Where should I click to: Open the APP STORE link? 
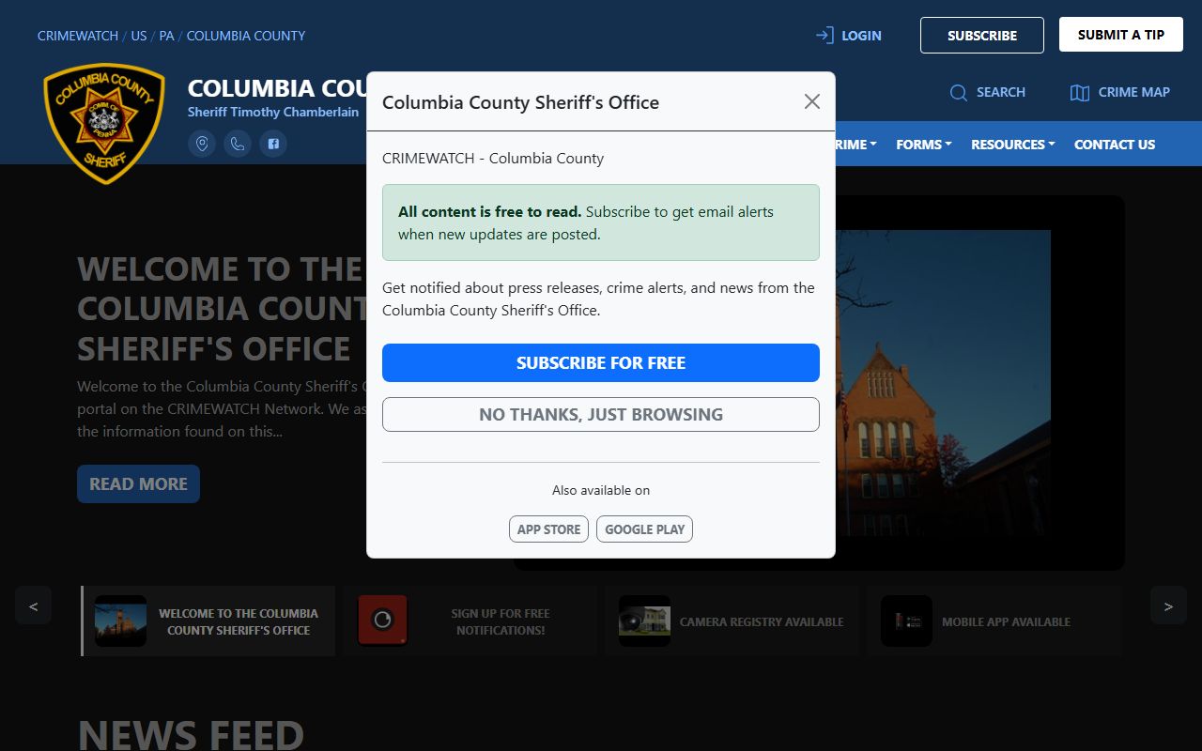point(548,529)
